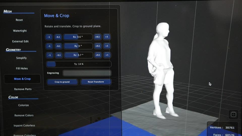Open Fill Holes tool
Screen dimensions: 242x136
click(x=22, y=68)
